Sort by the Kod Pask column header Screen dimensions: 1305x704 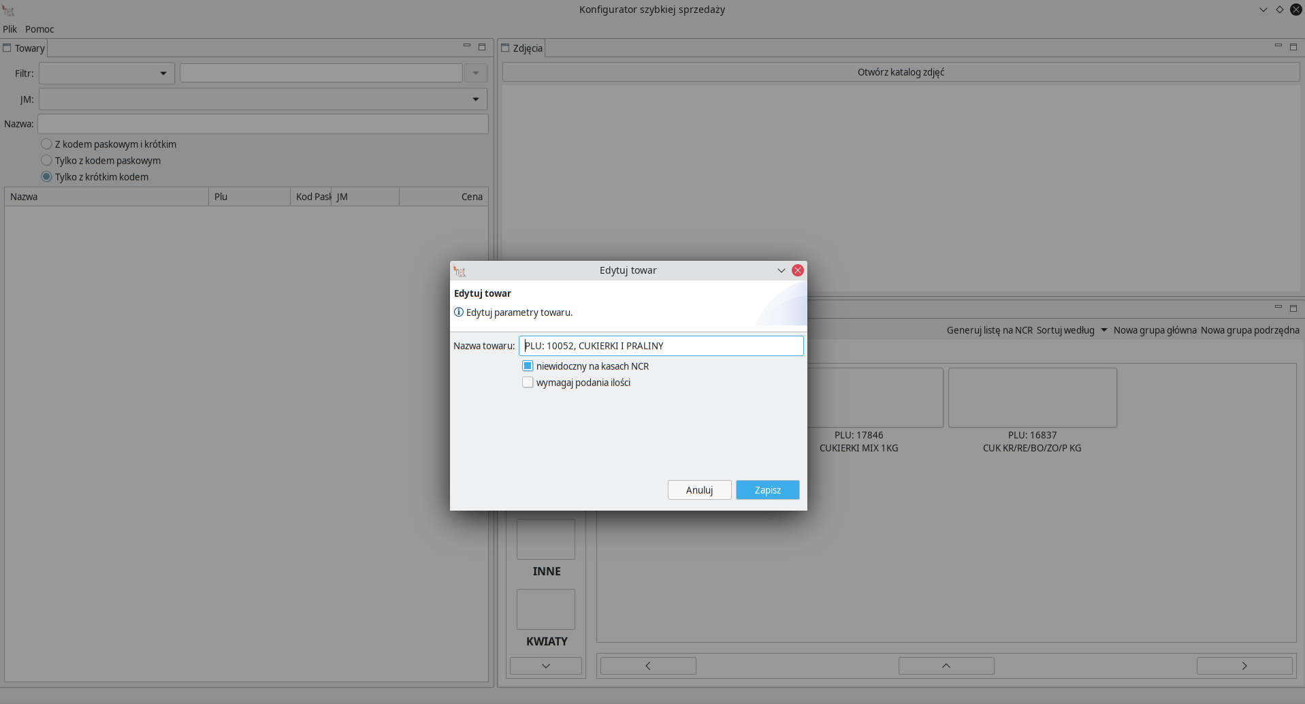point(311,197)
